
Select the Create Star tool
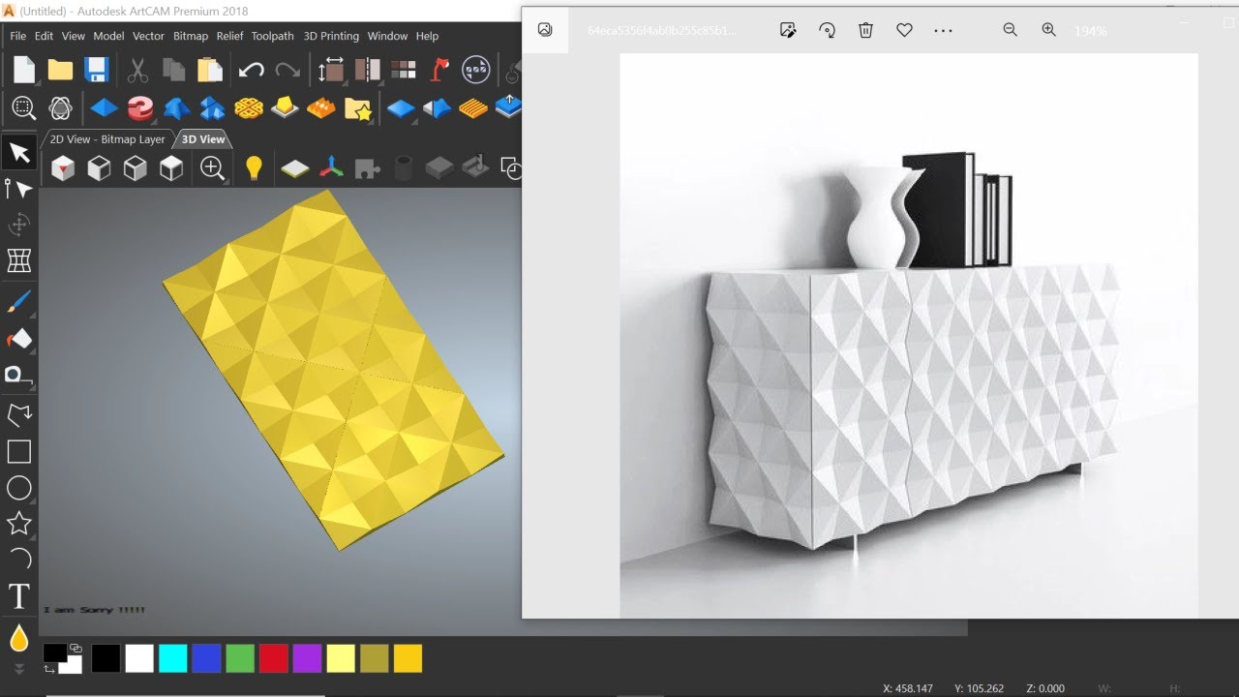click(x=18, y=524)
